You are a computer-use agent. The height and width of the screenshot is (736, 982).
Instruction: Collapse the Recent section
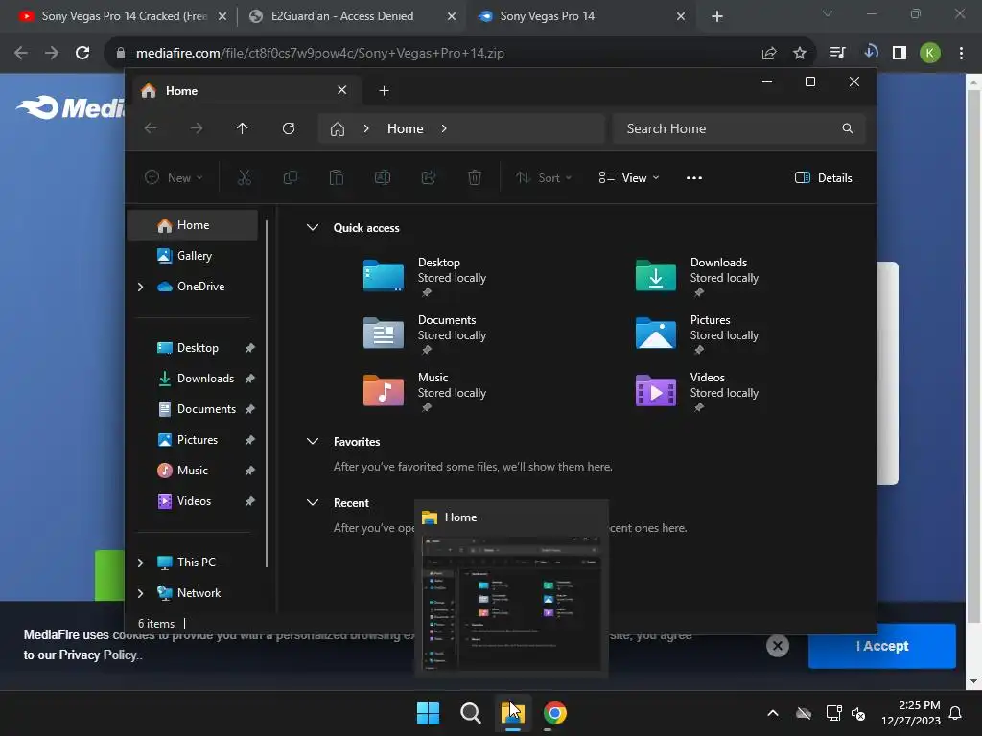[x=313, y=502]
